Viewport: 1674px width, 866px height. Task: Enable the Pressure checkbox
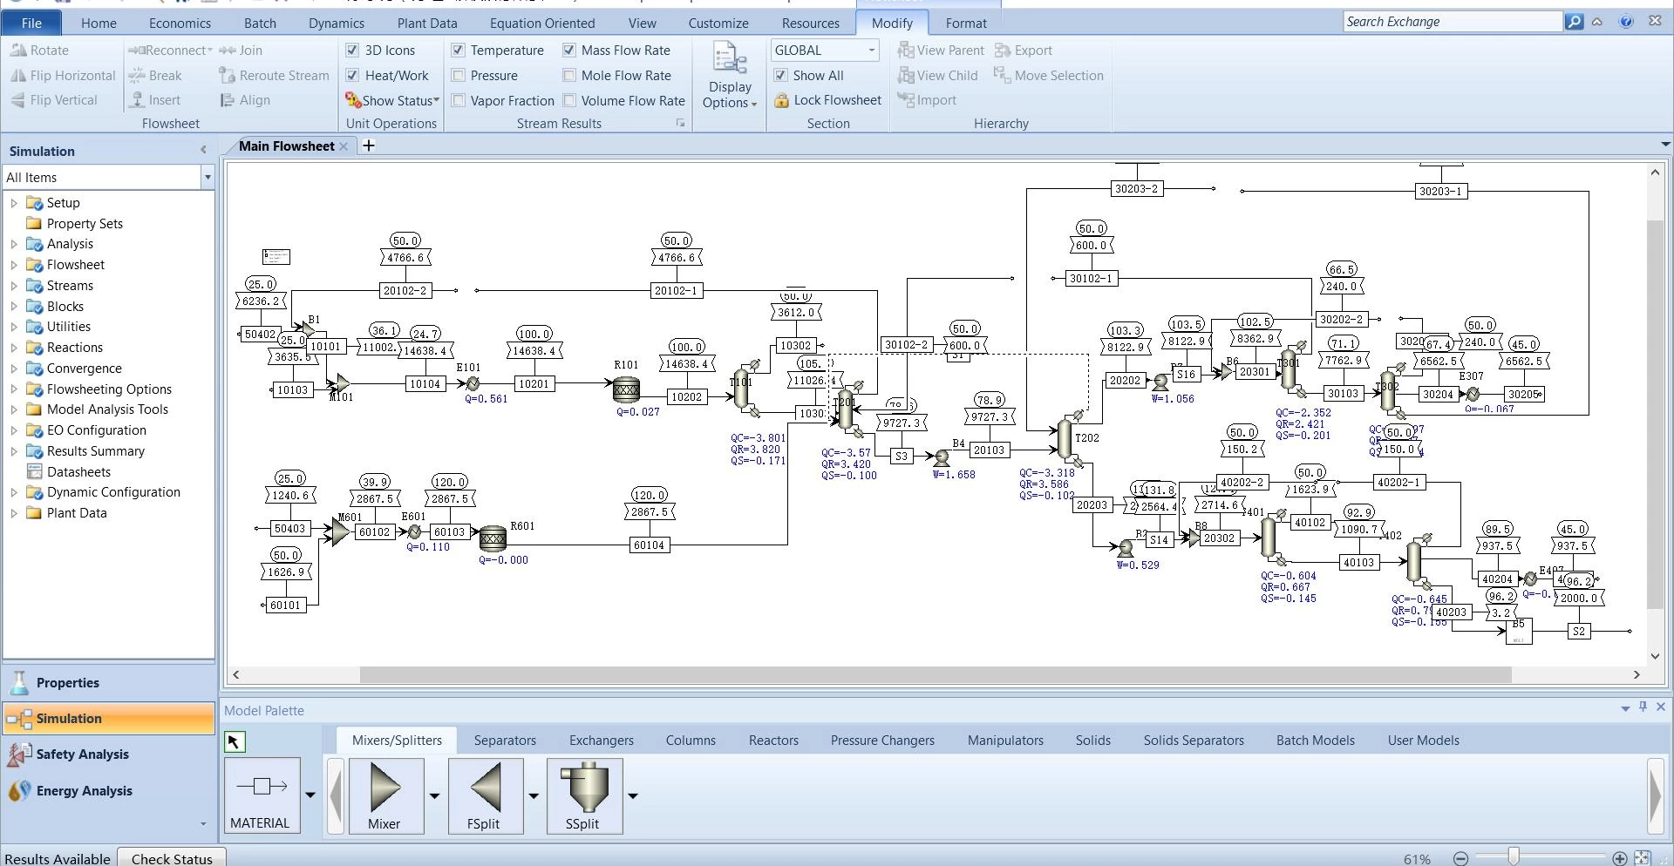coord(458,76)
